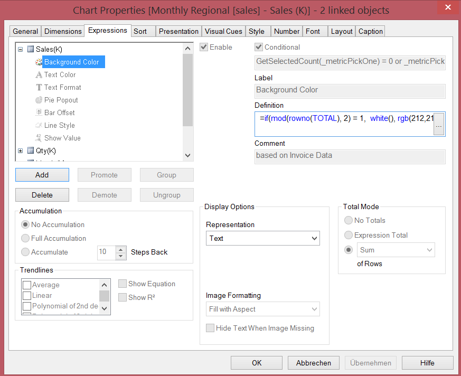Open Definition expression editor ellipsis button
The height and width of the screenshot is (376, 461).
[x=439, y=126]
